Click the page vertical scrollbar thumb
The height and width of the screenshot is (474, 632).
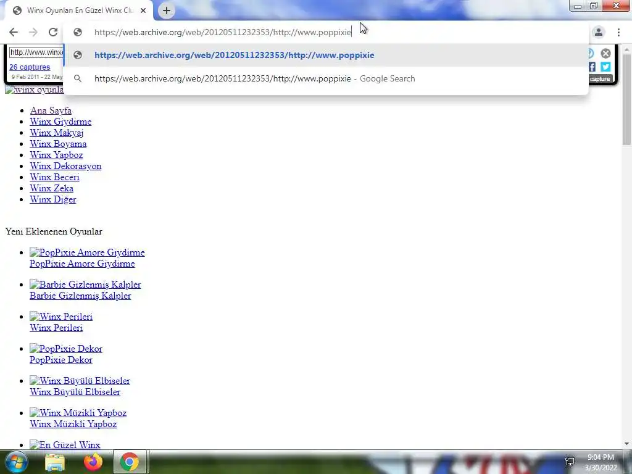[627, 100]
